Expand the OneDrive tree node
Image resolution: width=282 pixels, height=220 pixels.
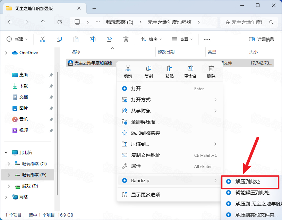click(x=6, y=53)
